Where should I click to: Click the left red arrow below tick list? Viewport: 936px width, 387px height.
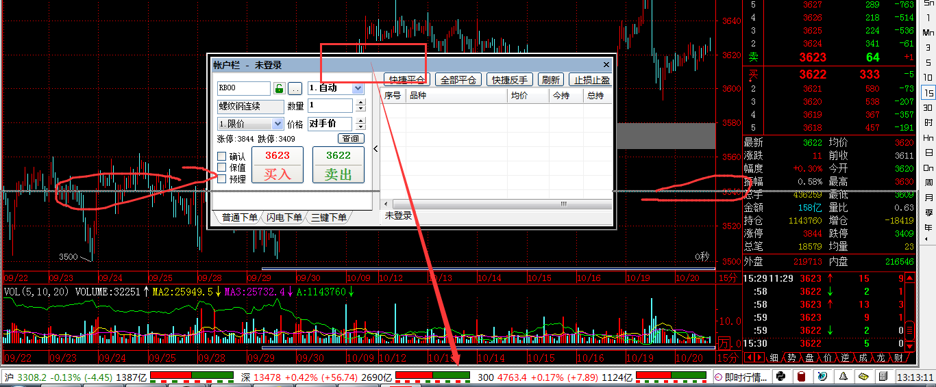[749, 358]
